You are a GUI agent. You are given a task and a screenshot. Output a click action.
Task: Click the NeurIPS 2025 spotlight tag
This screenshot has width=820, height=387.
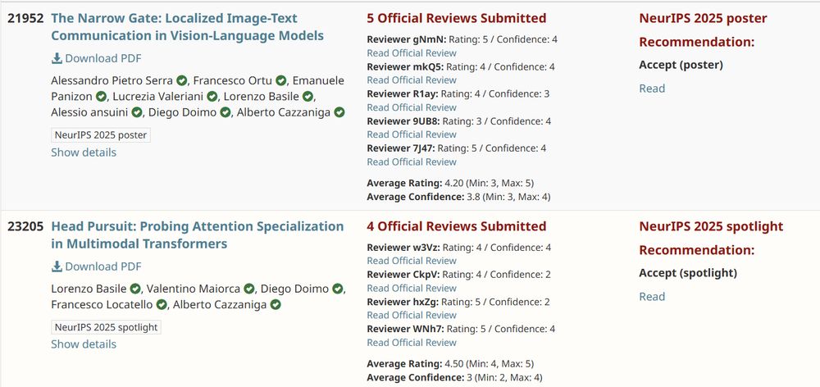106,327
